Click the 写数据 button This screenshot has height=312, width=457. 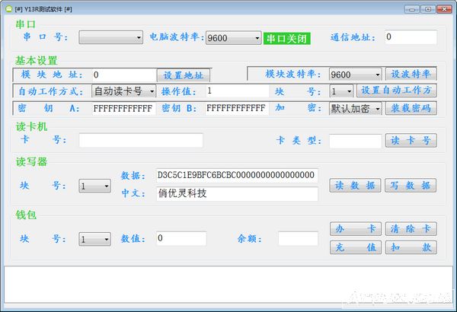point(411,186)
